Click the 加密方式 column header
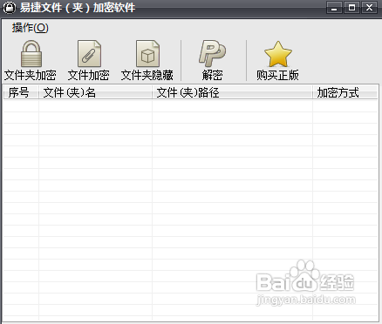This screenshot has width=382, height=324. point(345,92)
